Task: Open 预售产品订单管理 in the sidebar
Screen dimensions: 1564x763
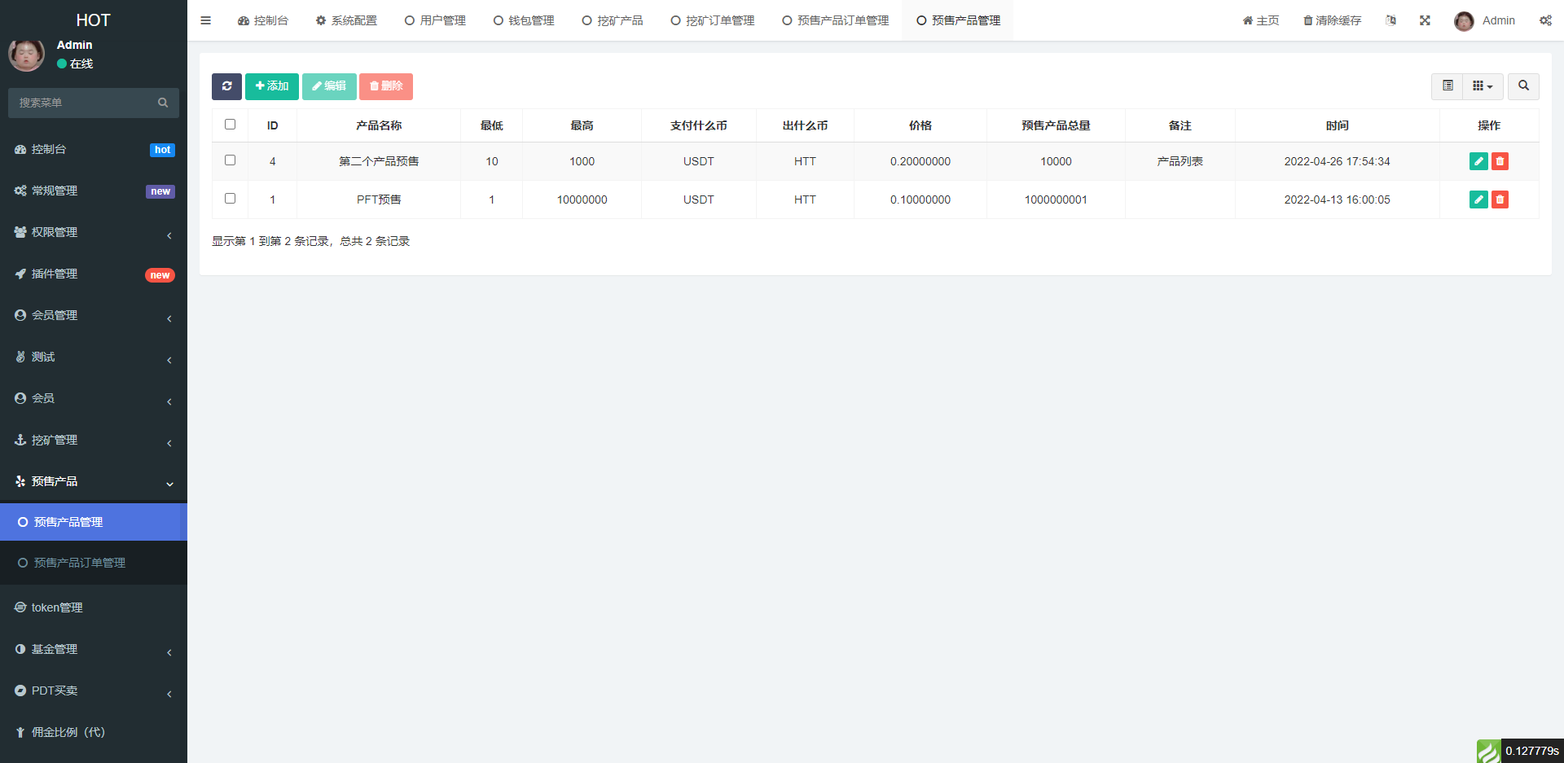Action: (79, 563)
